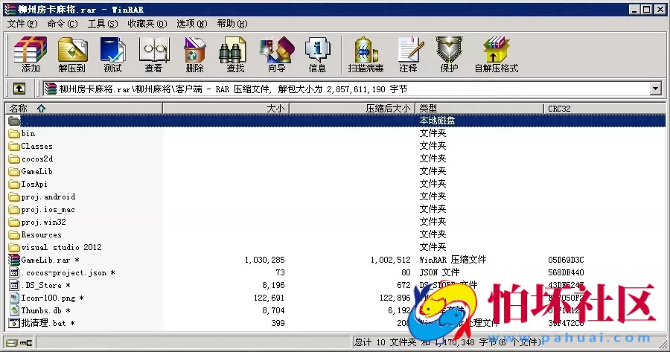Open the 选项(N) menu

coord(192,24)
